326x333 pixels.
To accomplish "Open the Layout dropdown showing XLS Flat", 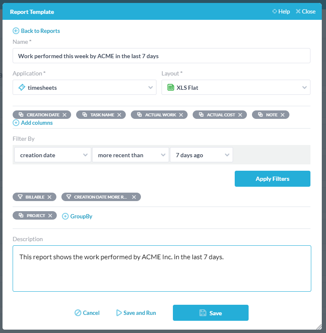I will [x=236, y=87].
